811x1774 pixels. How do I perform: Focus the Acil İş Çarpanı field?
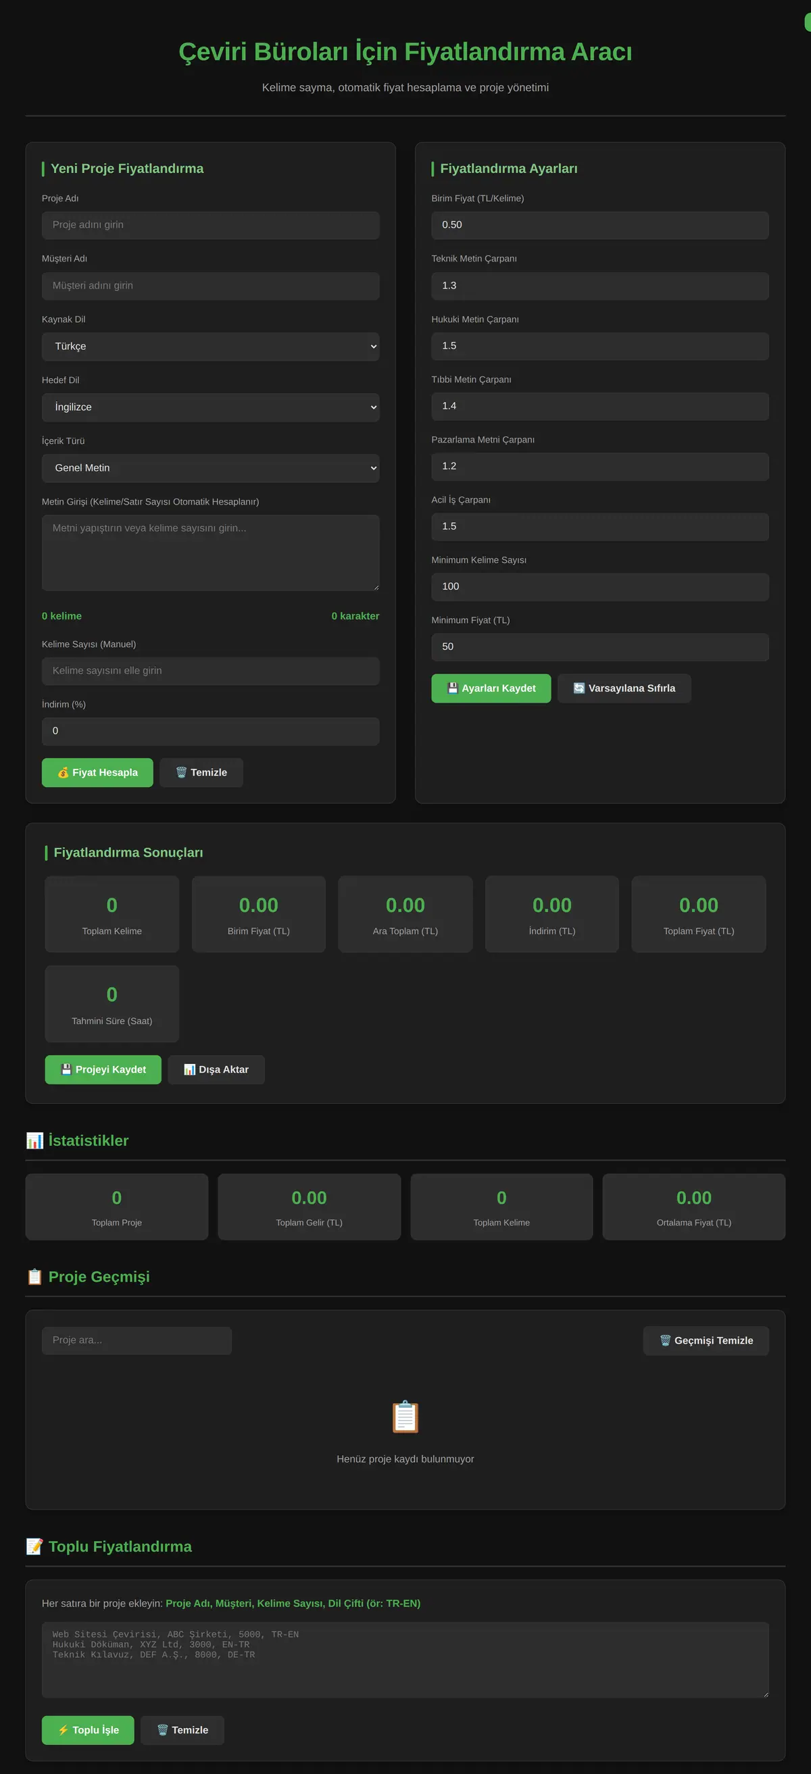click(x=600, y=527)
